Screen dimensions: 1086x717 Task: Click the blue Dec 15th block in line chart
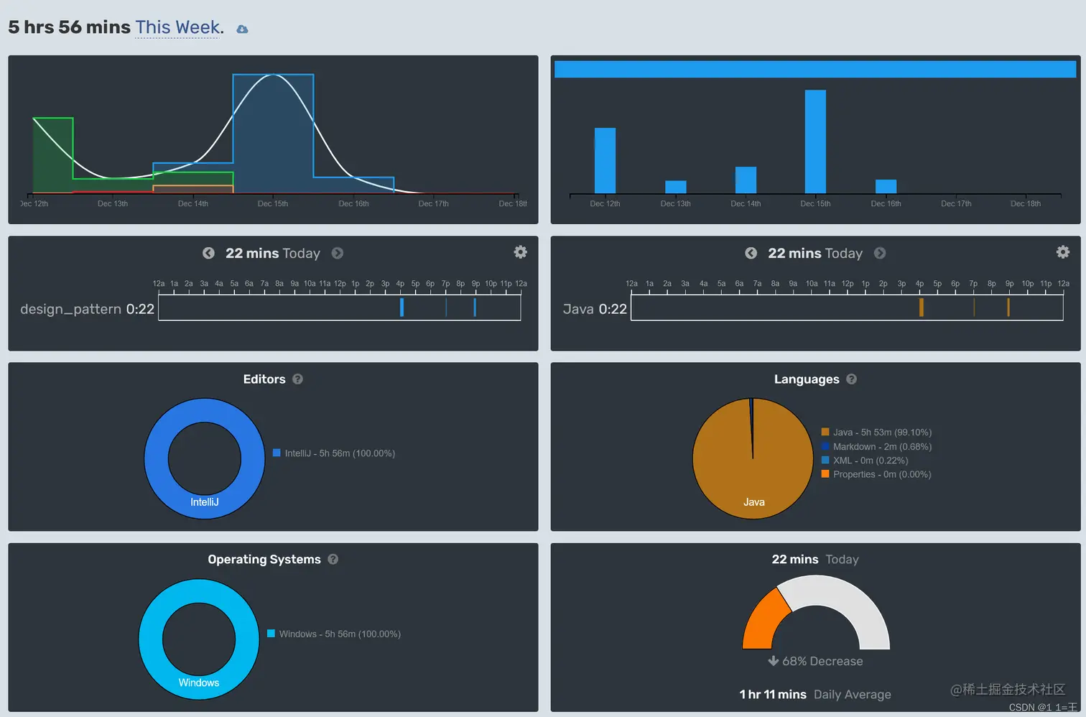pos(273,134)
